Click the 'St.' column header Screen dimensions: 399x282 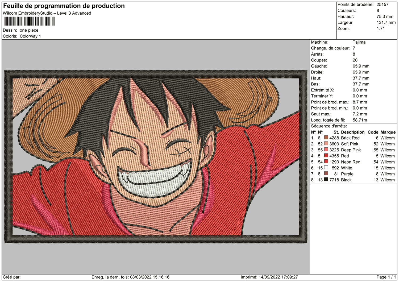(x=336, y=132)
